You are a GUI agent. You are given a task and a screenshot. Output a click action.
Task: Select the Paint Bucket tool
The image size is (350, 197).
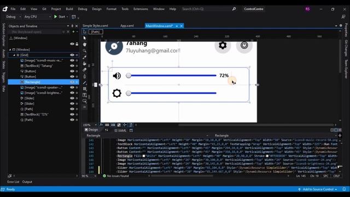click(85, 63)
